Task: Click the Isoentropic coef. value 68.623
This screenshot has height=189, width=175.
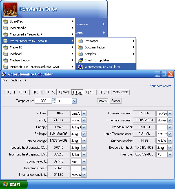Action: pos(59,168)
